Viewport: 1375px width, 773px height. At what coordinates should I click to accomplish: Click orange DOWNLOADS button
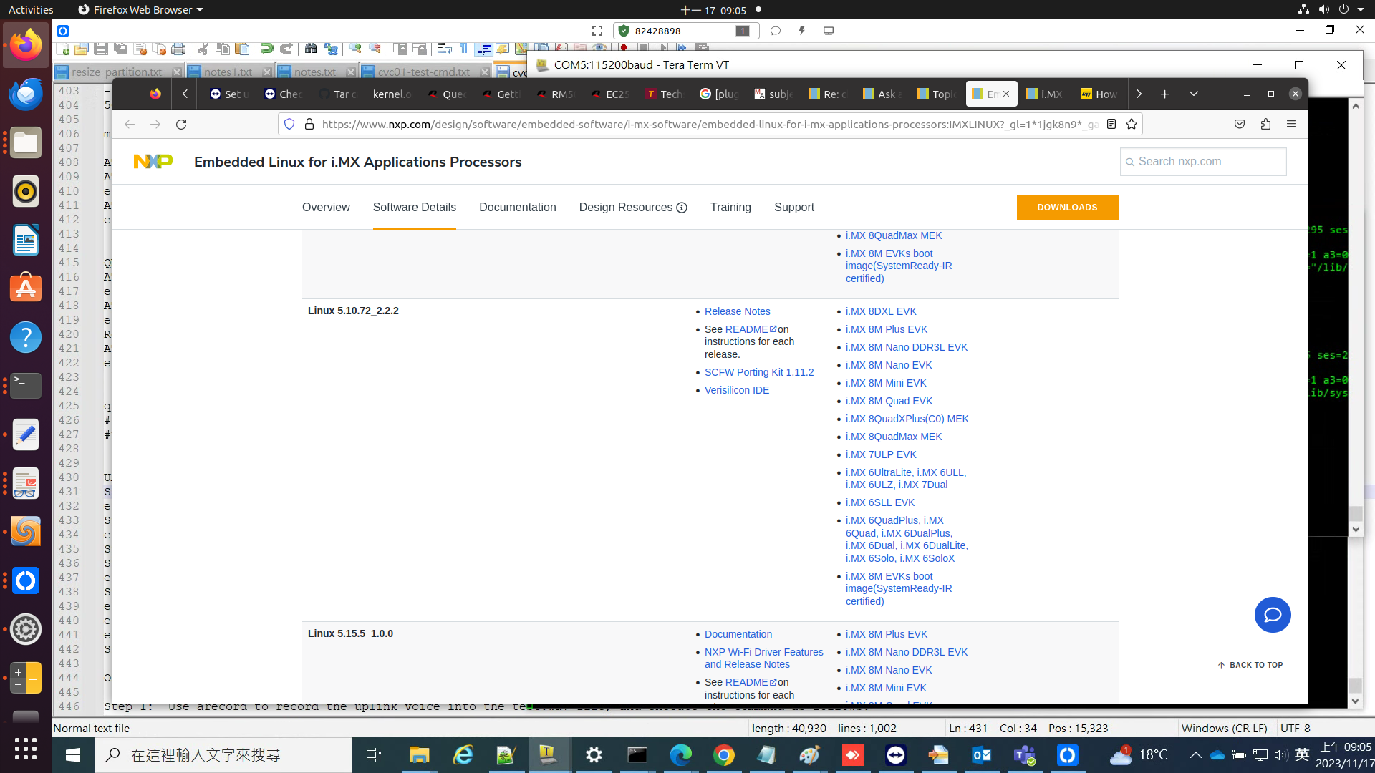click(x=1067, y=208)
